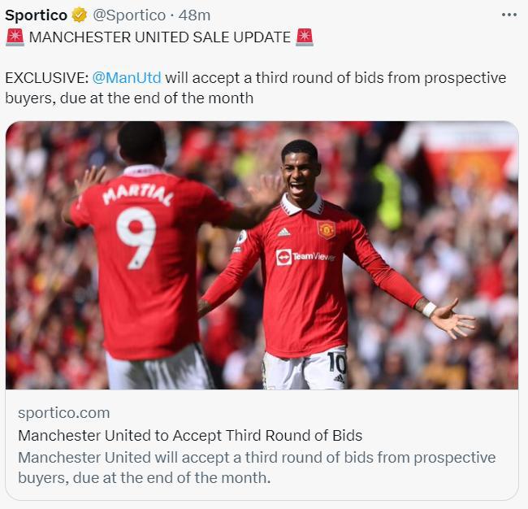
Task: Click the Manchester United crest on the shirt
Action: (327, 230)
